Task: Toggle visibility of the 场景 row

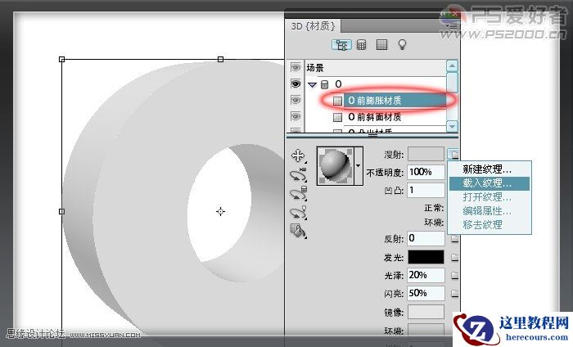Action: tap(296, 68)
